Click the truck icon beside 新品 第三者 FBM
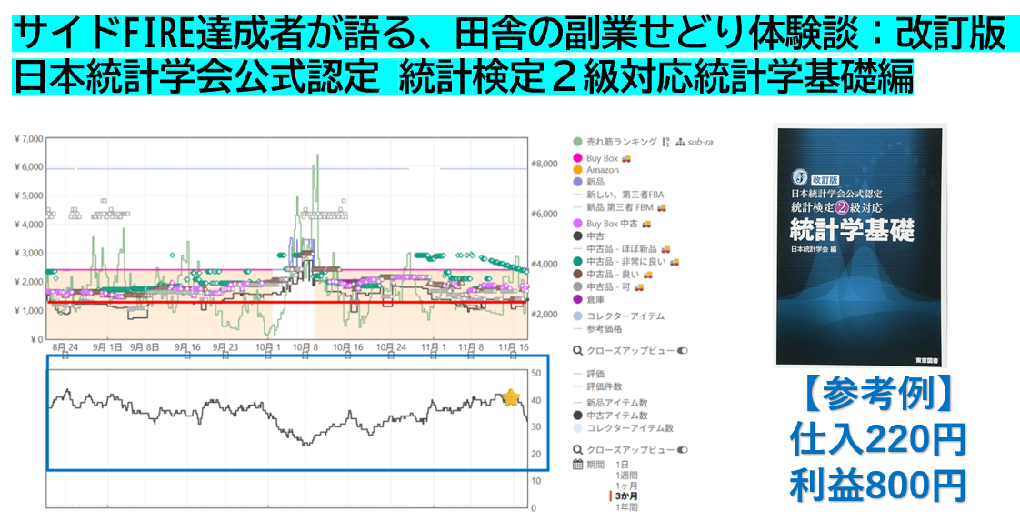Screen dimensions: 1020x521 (x=662, y=208)
